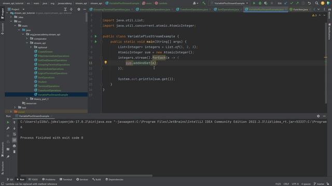
Task: Click the intention light bulb on line 11
Action: 106,63
